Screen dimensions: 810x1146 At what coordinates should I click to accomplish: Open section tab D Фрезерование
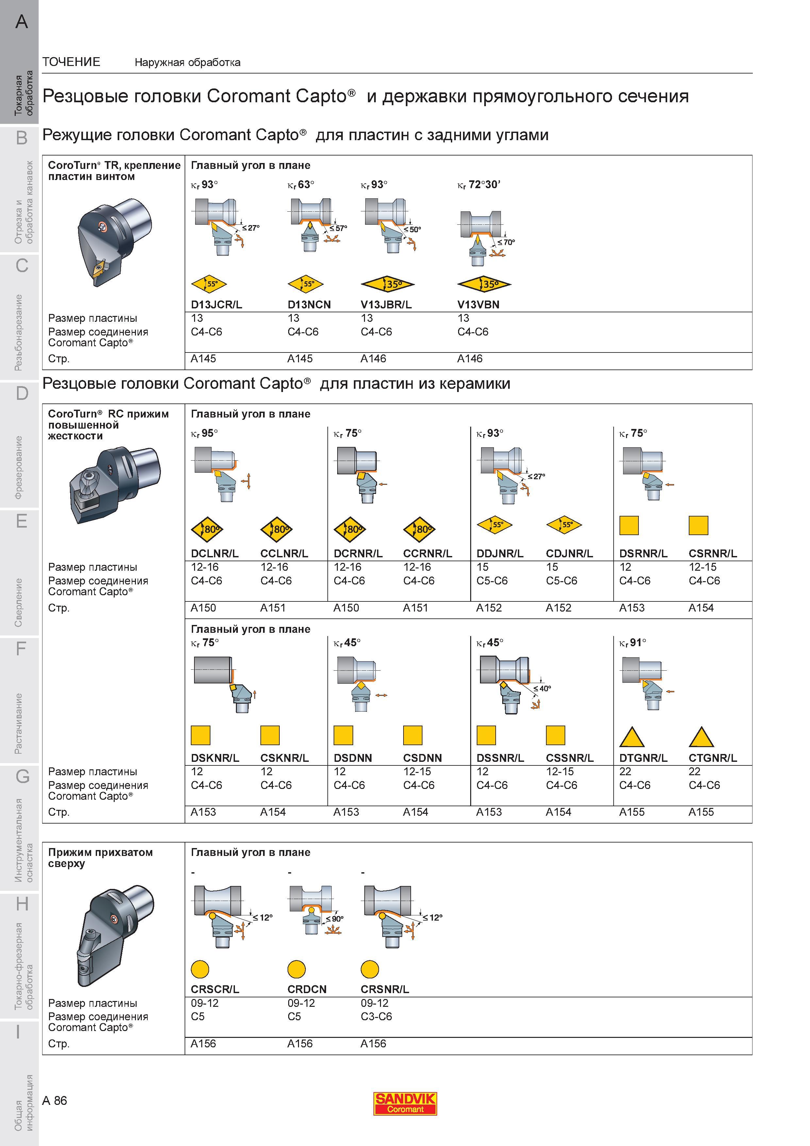19,445
